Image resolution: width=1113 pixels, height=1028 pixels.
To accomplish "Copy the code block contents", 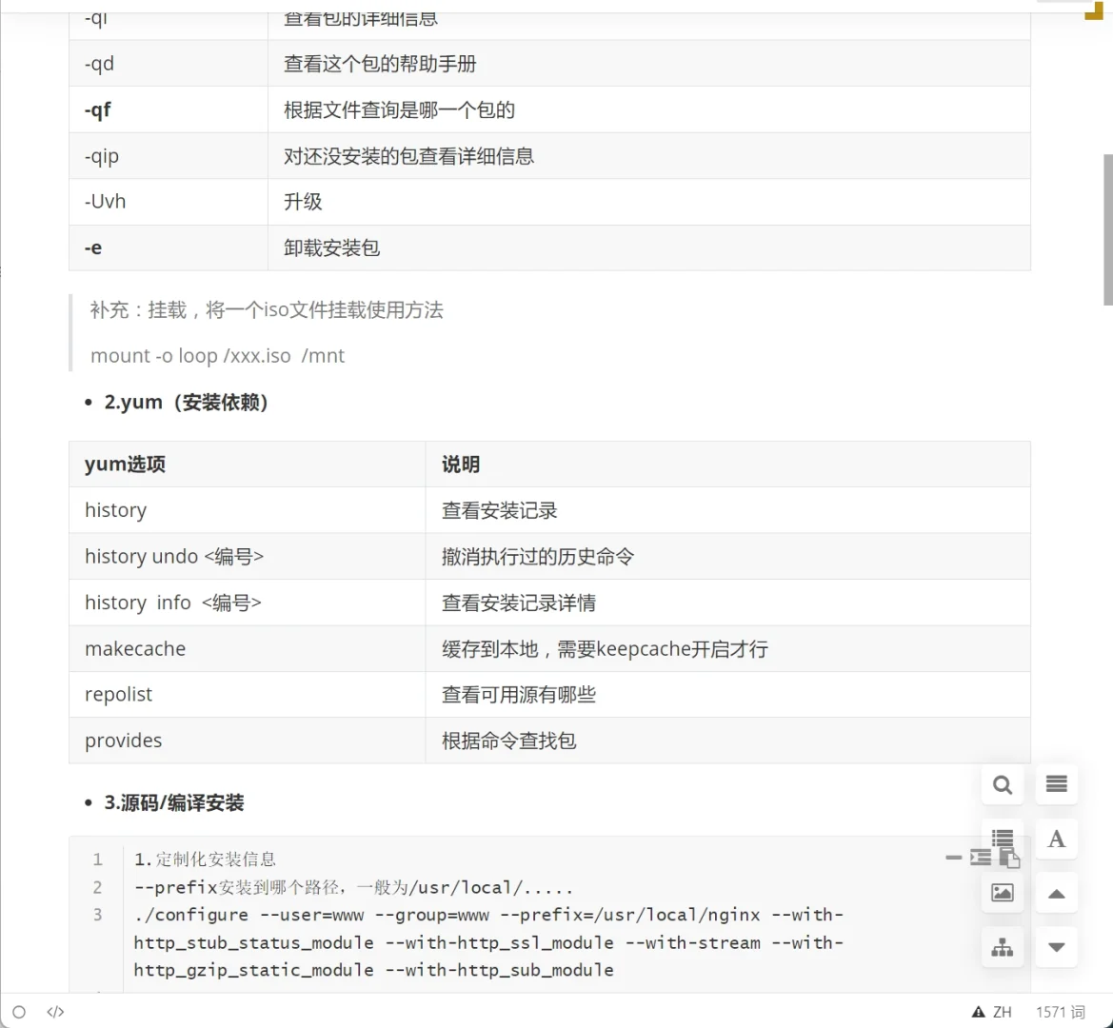I will 1009,860.
